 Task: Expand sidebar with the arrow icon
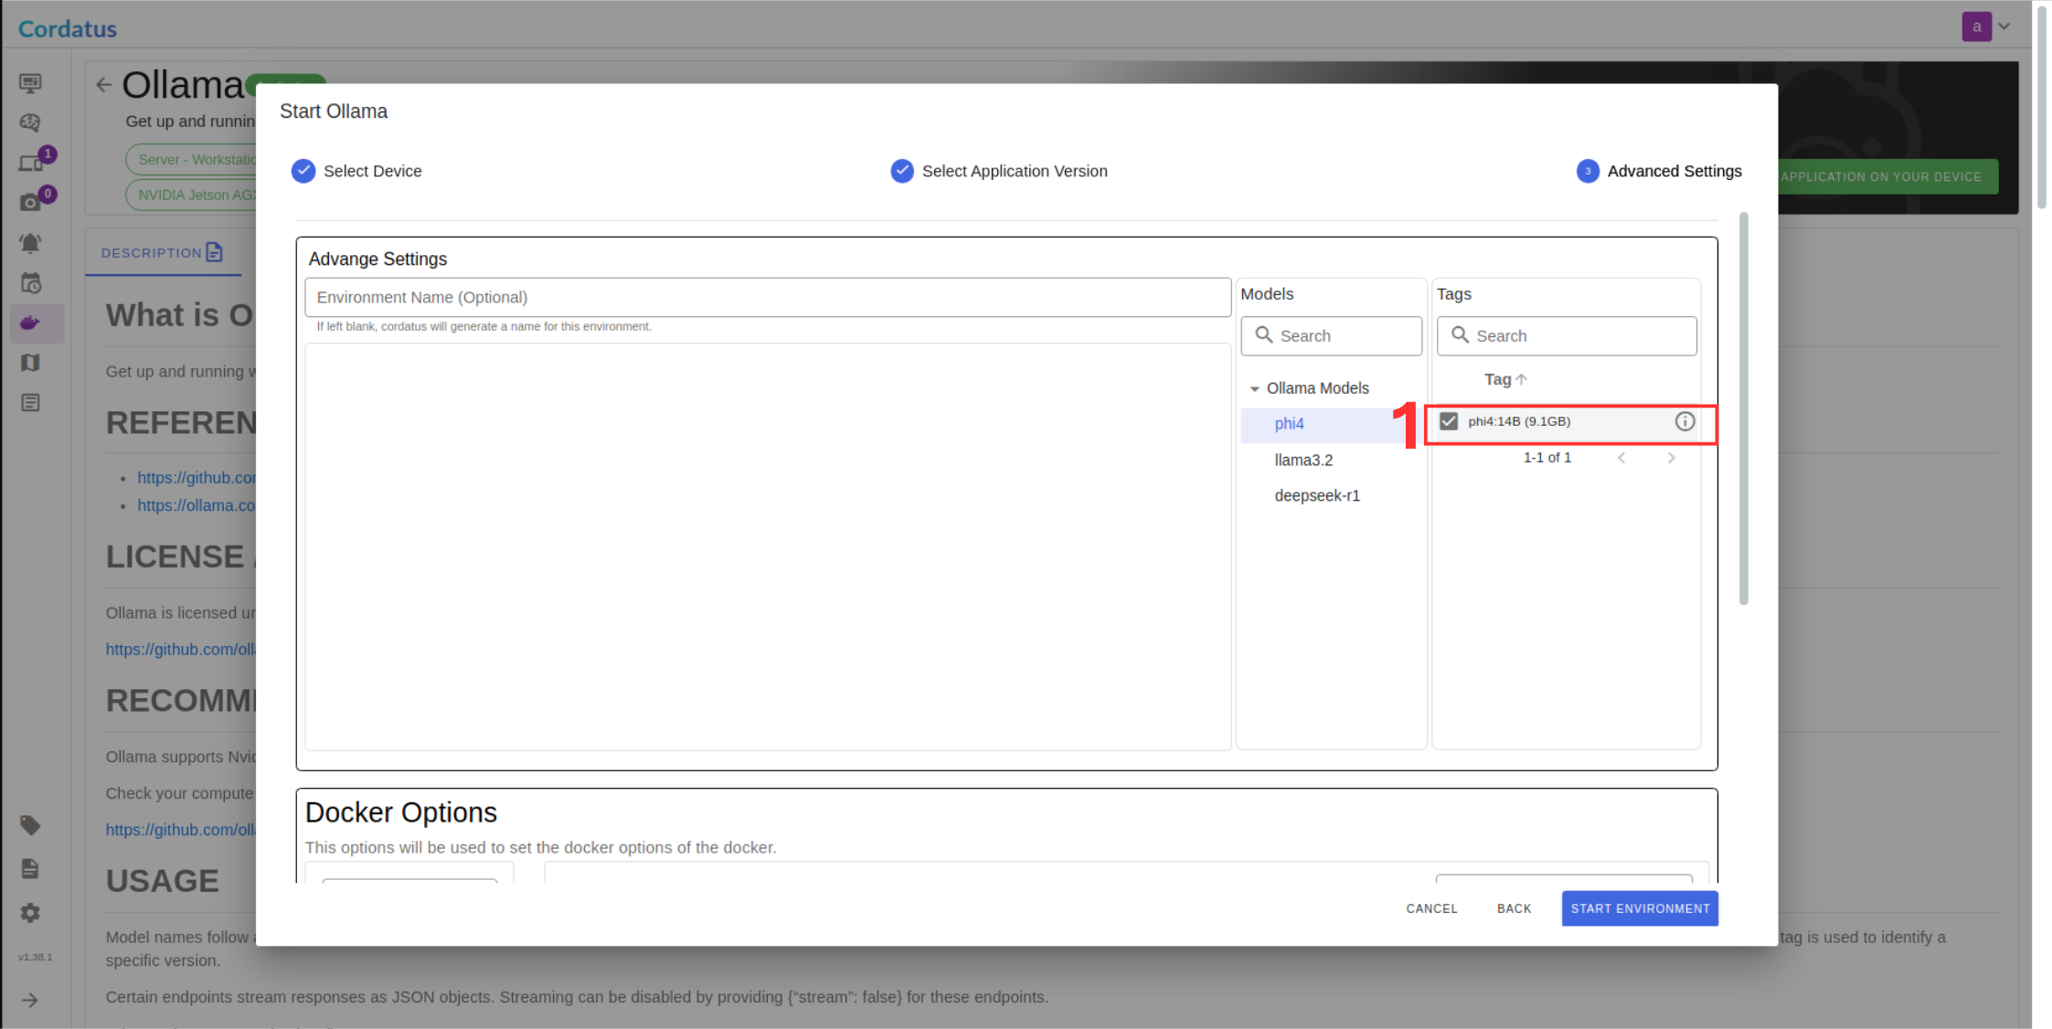click(x=30, y=1000)
